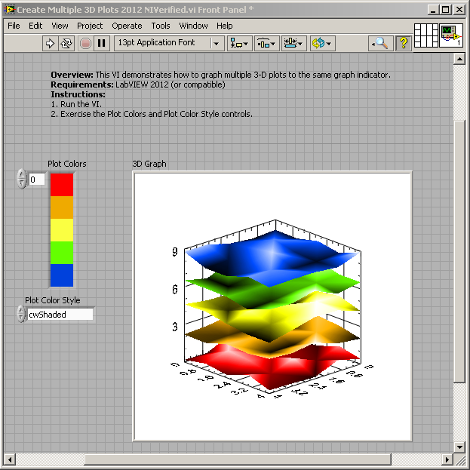This screenshot has width=470, height=470.
Task: Open the Search magnifier tool
Action: tap(382, 43)
